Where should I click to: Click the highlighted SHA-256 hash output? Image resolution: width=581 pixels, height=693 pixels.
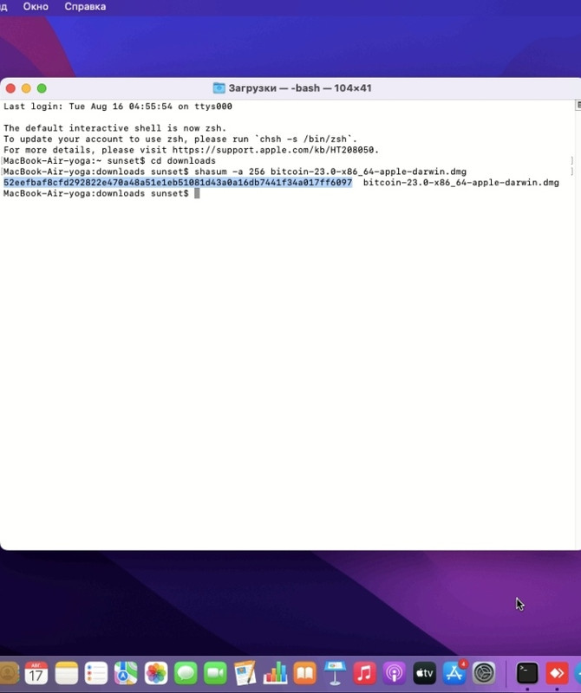pos(178,183)
